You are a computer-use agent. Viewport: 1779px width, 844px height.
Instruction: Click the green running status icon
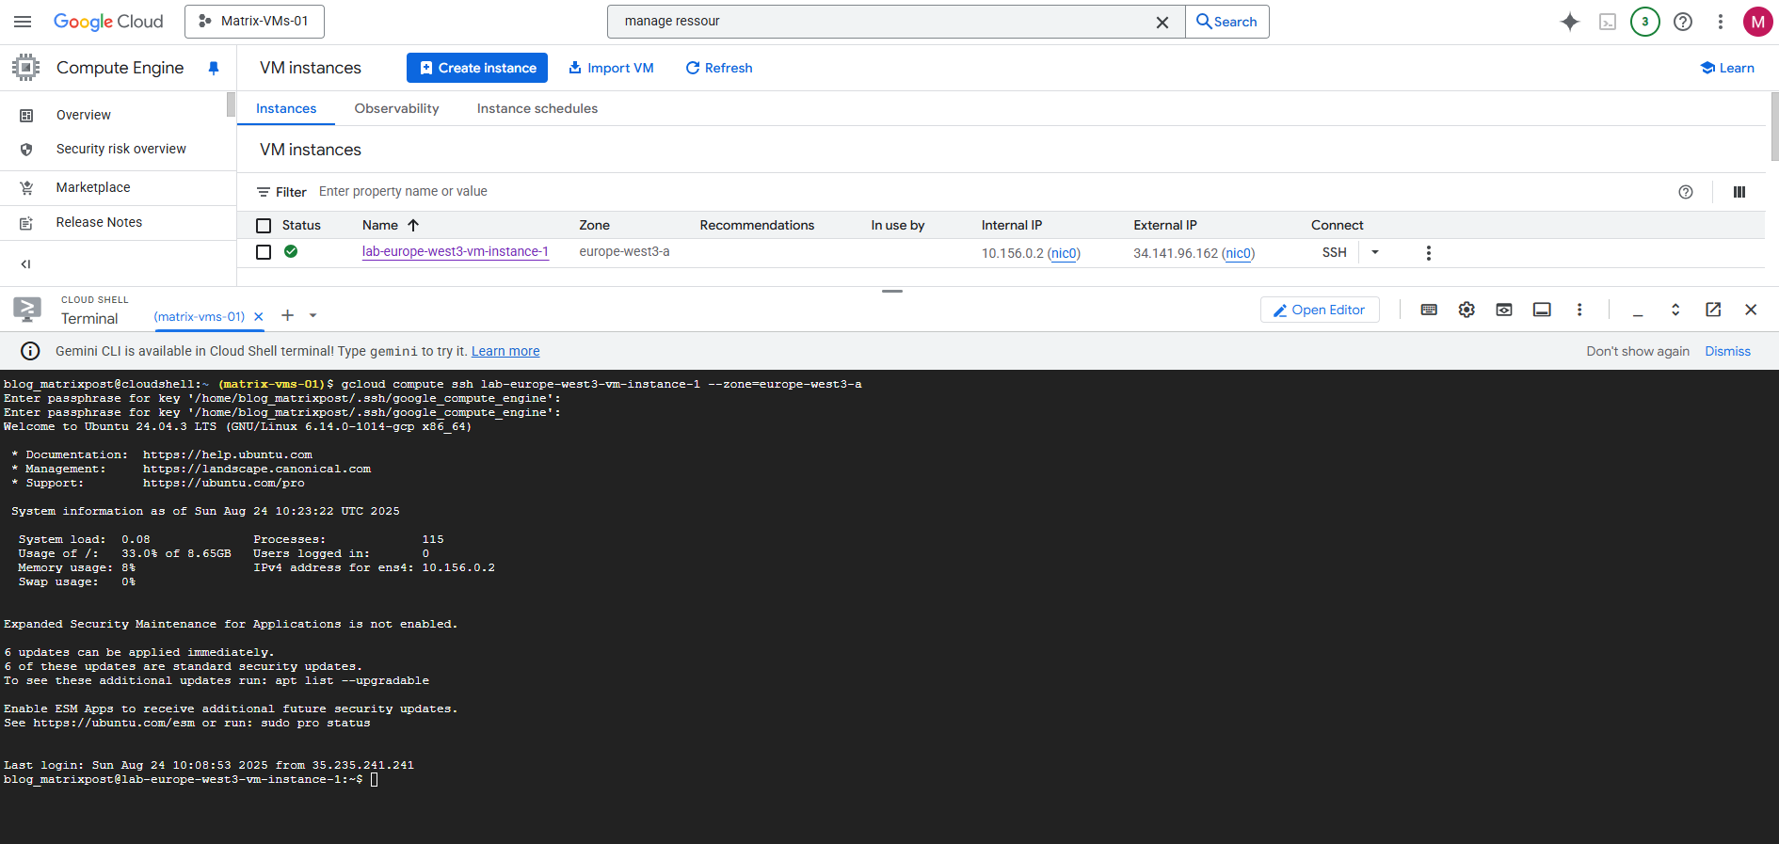pos(291,251)
